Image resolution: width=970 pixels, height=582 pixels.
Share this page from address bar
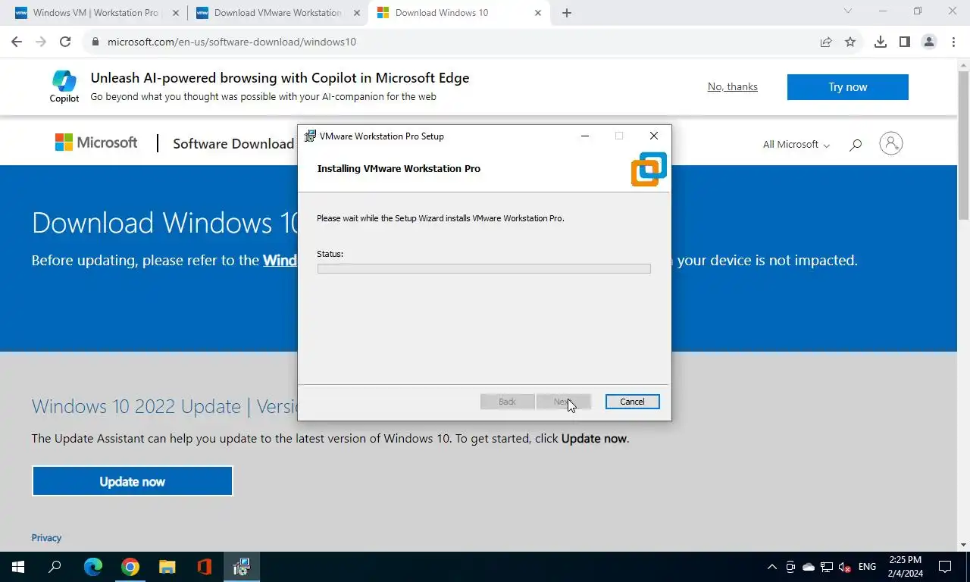click(826, 42)
